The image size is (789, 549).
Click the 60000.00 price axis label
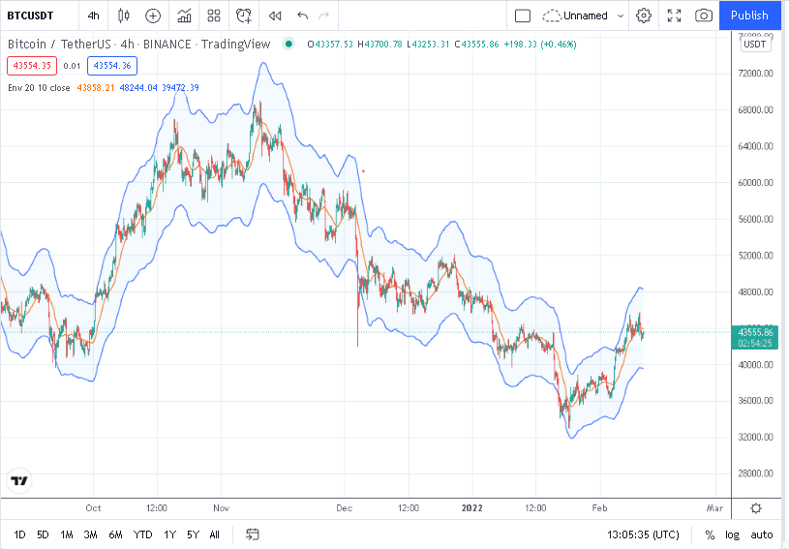pos(755,183)
